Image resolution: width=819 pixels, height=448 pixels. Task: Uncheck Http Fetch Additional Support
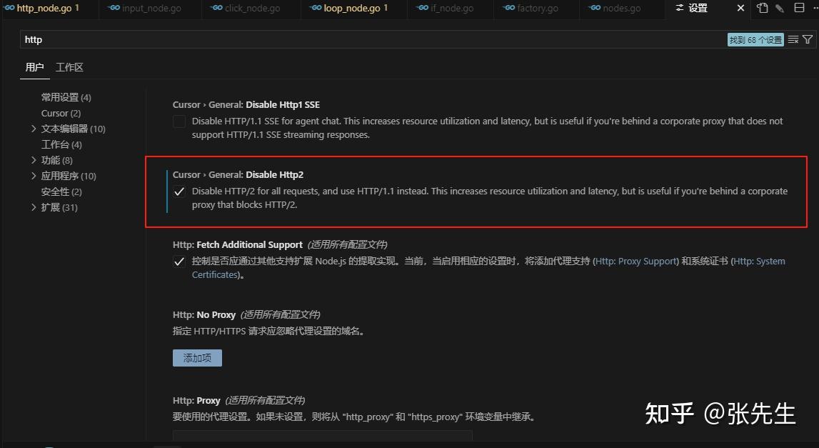[179, 261]
